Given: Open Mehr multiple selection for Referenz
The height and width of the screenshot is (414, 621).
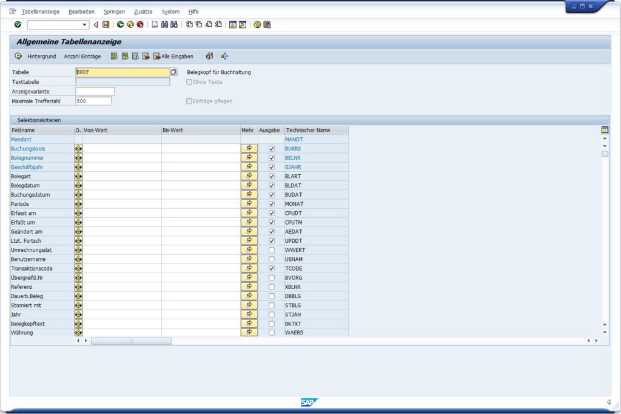Looking at the screenshot, I should (249, 287).
